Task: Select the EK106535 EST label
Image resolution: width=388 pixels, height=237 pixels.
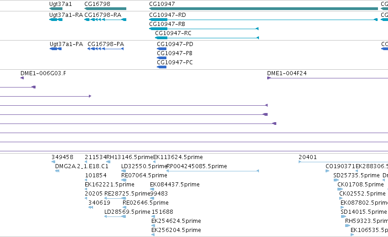Action: [369, 230]
